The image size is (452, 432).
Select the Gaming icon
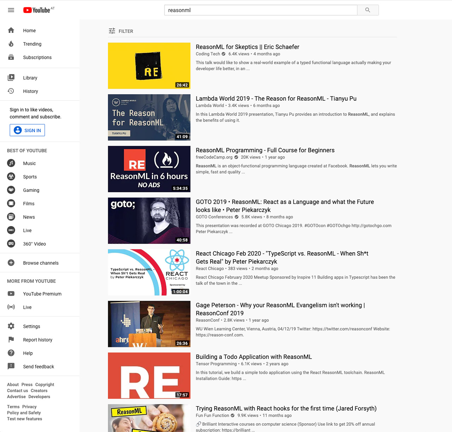click(11, 190)
